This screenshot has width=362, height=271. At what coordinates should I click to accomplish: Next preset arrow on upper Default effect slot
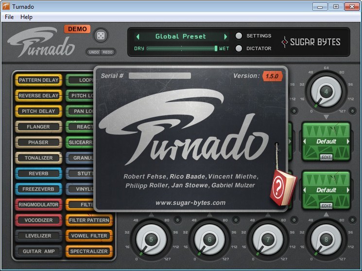(x=348, y=141)
